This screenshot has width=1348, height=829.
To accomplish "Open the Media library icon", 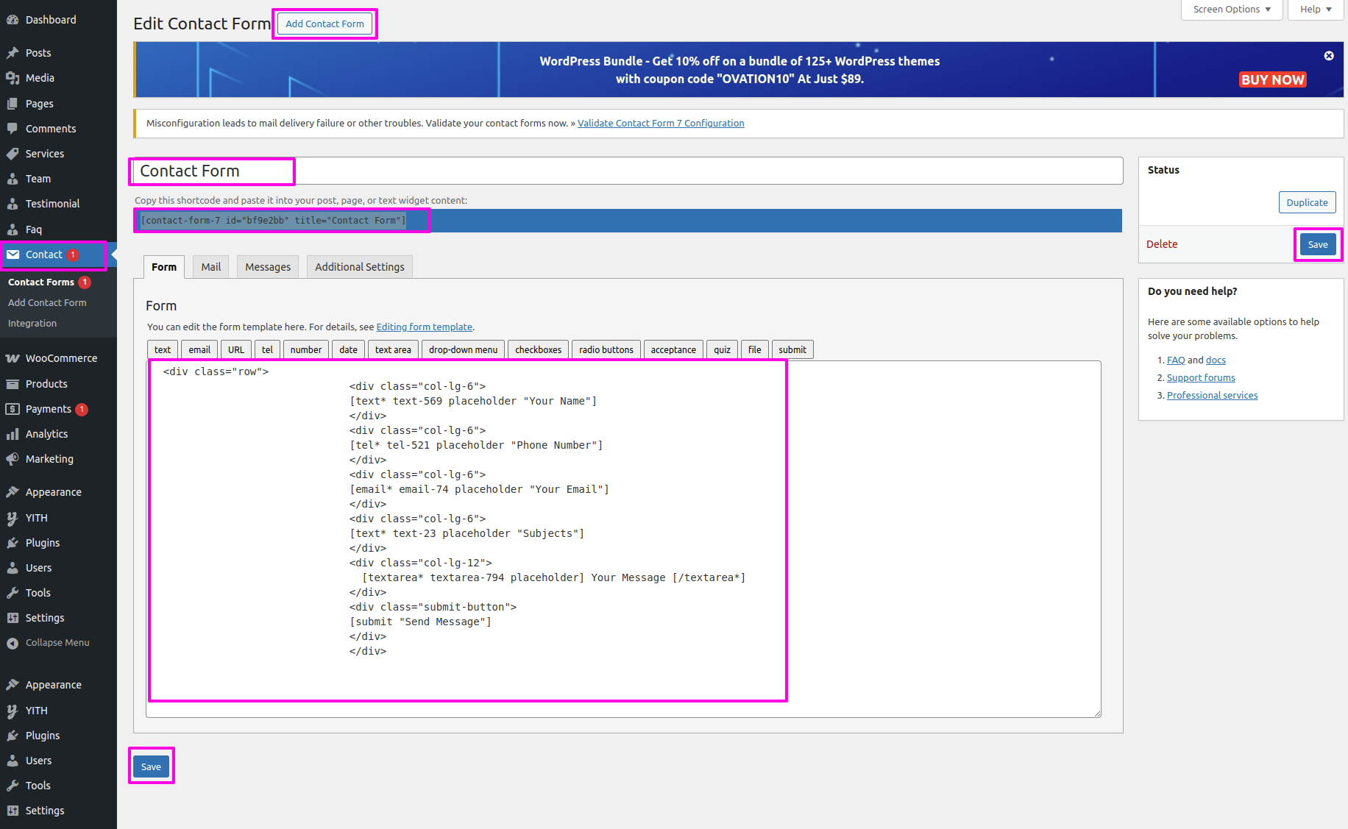I will pyautogui.click(x=13, y=78).
